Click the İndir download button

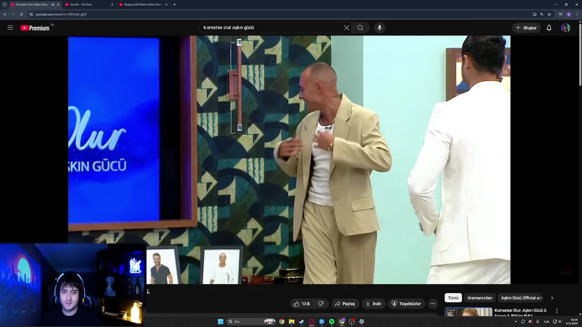[373, 304]
